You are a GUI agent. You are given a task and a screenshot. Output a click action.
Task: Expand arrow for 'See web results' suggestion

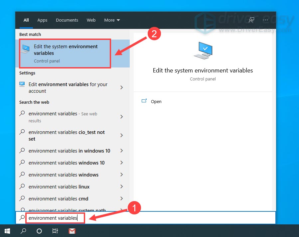pyautogui.click(x=121, y=117)
